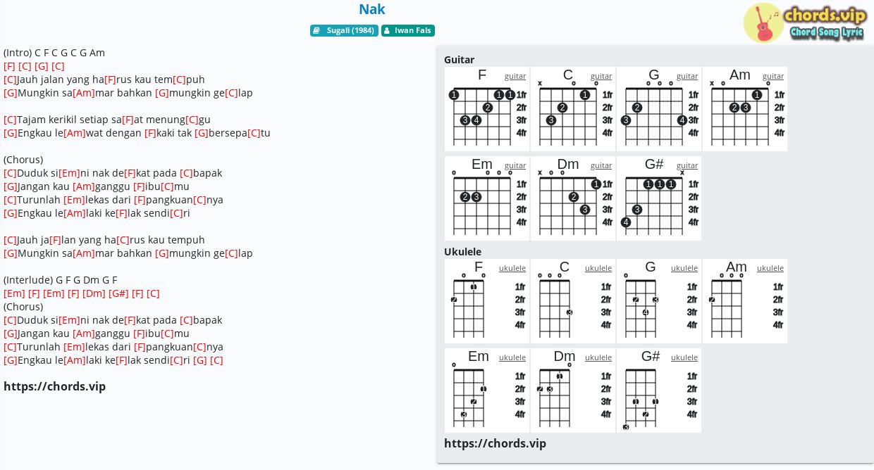Follow the ukulele link beside C chord
Image resolution: width=874 pixels, height=470 pixels.
598,268
